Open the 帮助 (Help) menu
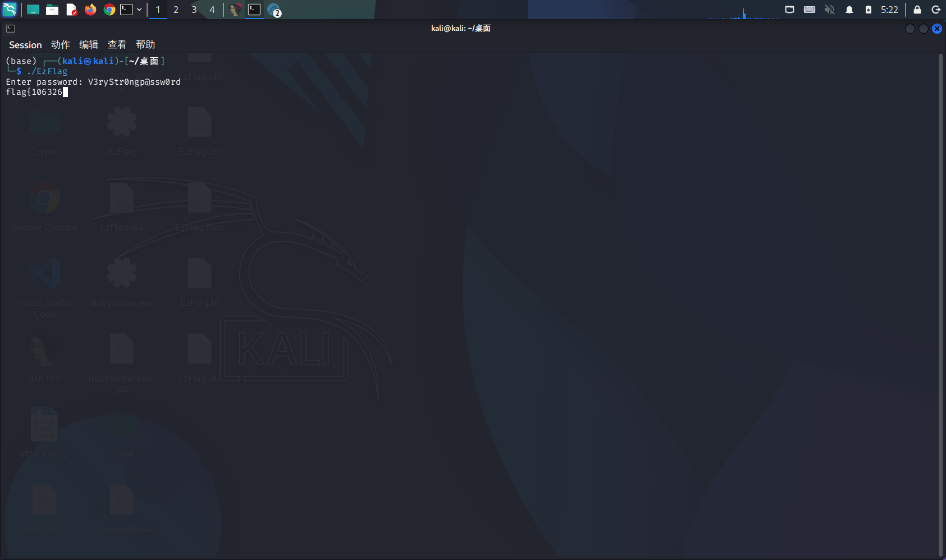Image resolution: width=946 pixels, height=560 pixels. (145, 45)
